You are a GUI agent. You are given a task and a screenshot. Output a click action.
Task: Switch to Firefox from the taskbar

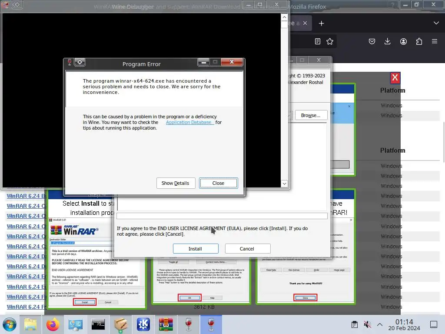[53, 324]
